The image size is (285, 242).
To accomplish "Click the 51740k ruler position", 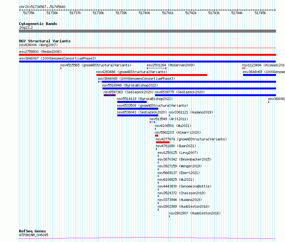I will (144, 13).
